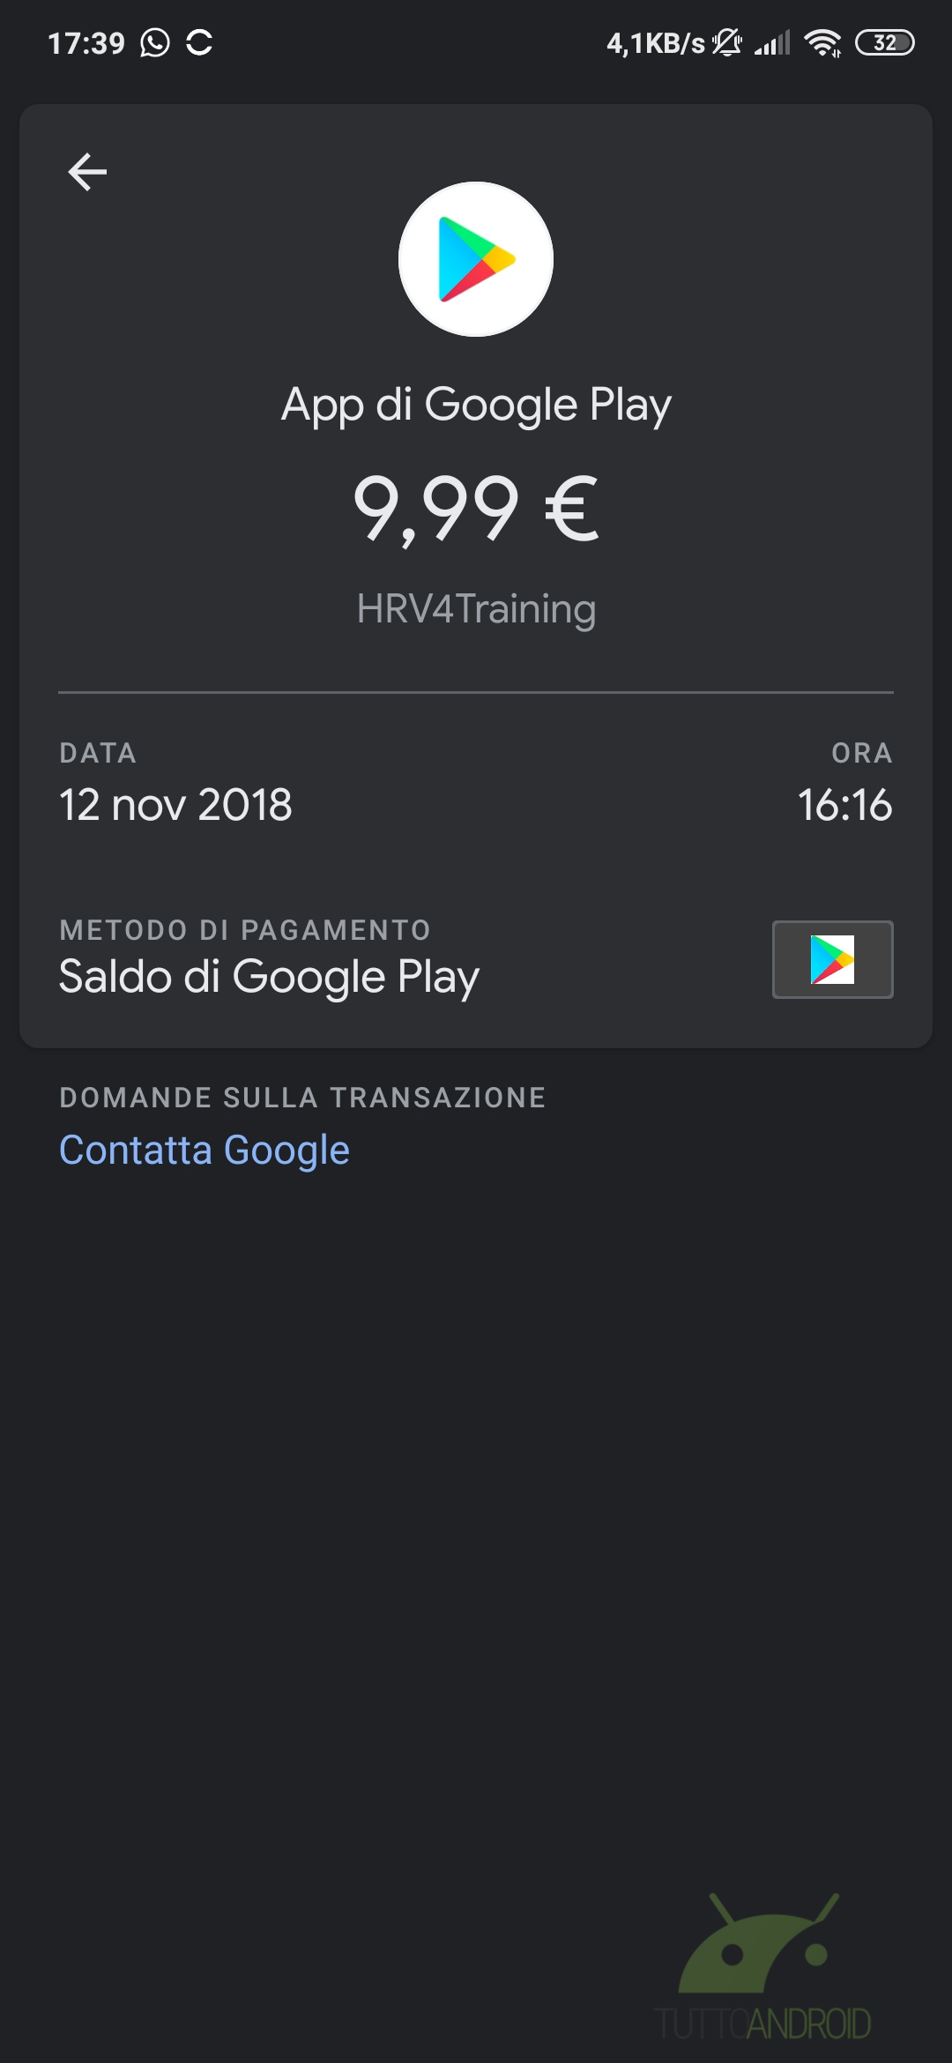Screen dimensions: 952x2063
Task: Open the Contatta Google link
Action: (x=205, y=1150)
